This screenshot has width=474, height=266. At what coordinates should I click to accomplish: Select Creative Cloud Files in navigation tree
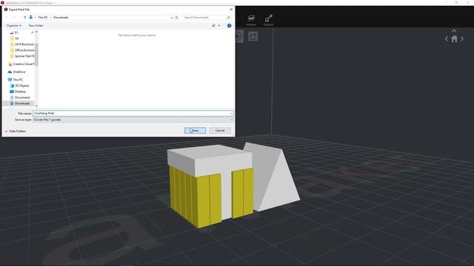[x=21, y=64]
